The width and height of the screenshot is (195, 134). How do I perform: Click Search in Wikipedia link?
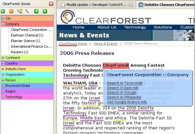(124, 97)
